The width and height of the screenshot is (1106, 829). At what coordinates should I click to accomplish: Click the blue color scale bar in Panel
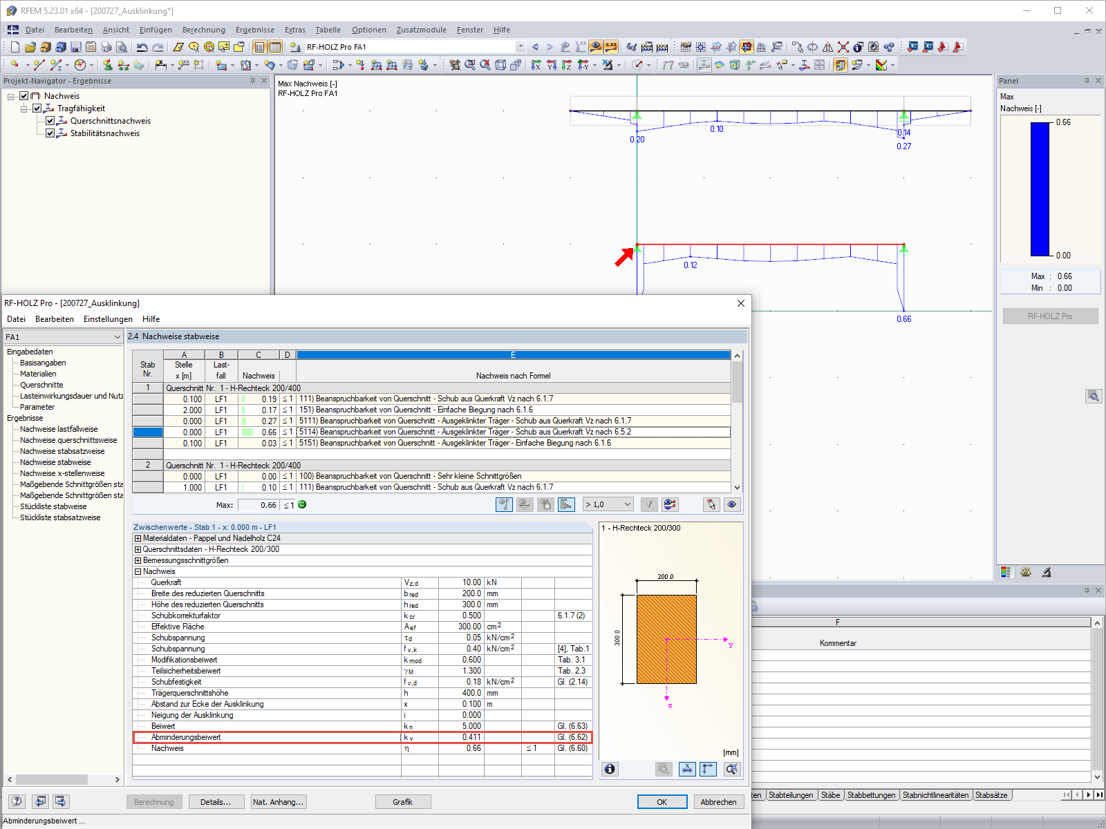1040,189
